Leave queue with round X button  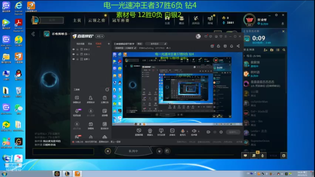coord(107,151)
